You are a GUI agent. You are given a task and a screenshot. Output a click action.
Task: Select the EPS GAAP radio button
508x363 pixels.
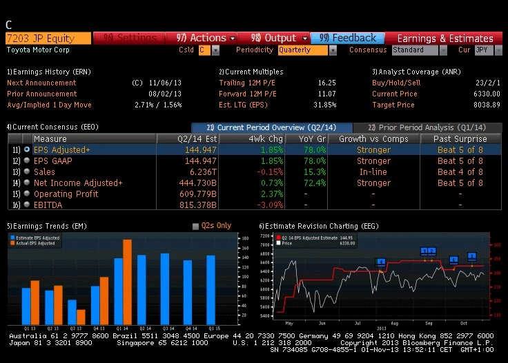(27, 160)
